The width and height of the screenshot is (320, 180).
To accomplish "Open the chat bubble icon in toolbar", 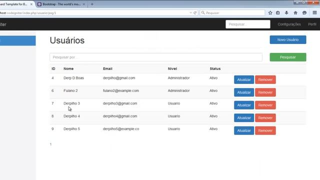I will pos(304,13).
